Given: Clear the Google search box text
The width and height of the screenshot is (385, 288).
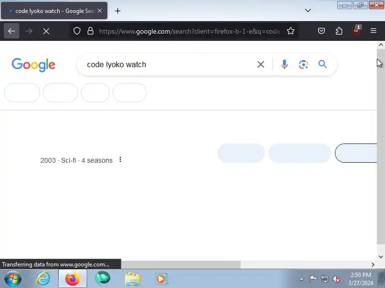Looking at the screenshot, I should (x=261, y=64).
